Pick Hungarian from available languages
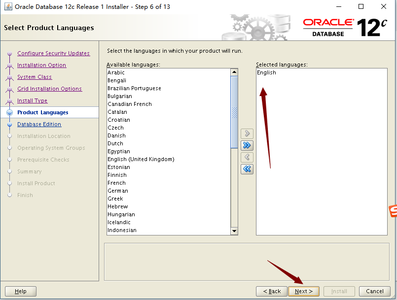Screen dimensions: 397x300 (x=169, y=214)
